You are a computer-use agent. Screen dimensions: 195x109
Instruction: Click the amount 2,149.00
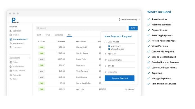[61, 53]
